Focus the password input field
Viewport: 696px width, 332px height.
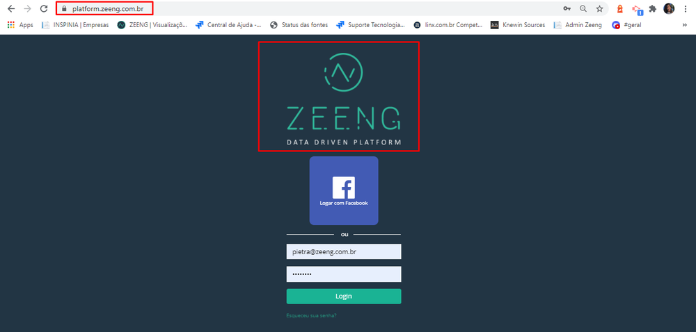click(344, 274)
